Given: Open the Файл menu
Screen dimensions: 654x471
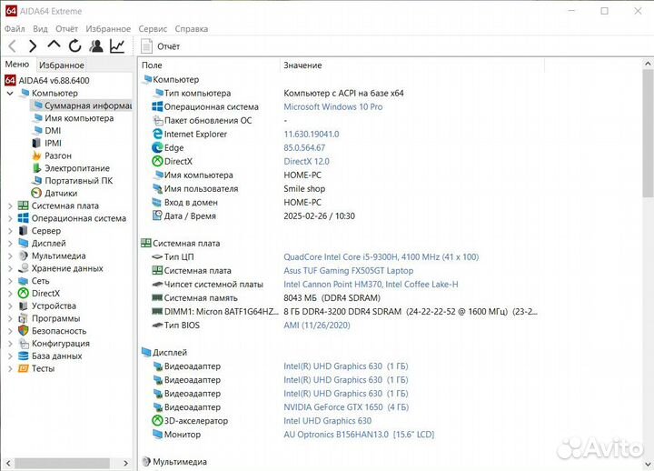Looking at the screenshot, I should 15,29.
